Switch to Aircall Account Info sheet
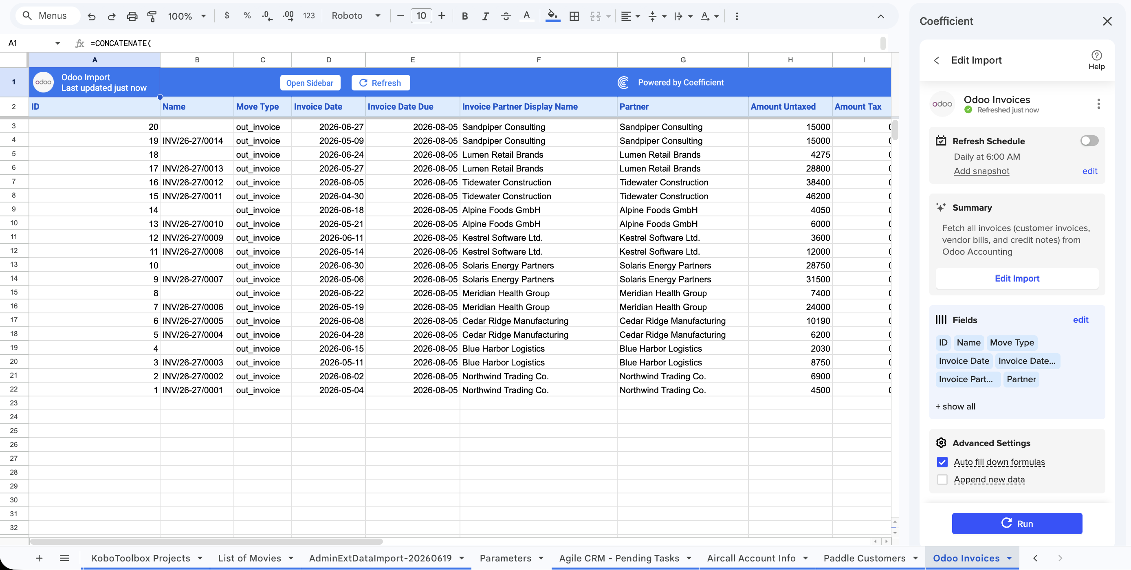 point(751,558)
